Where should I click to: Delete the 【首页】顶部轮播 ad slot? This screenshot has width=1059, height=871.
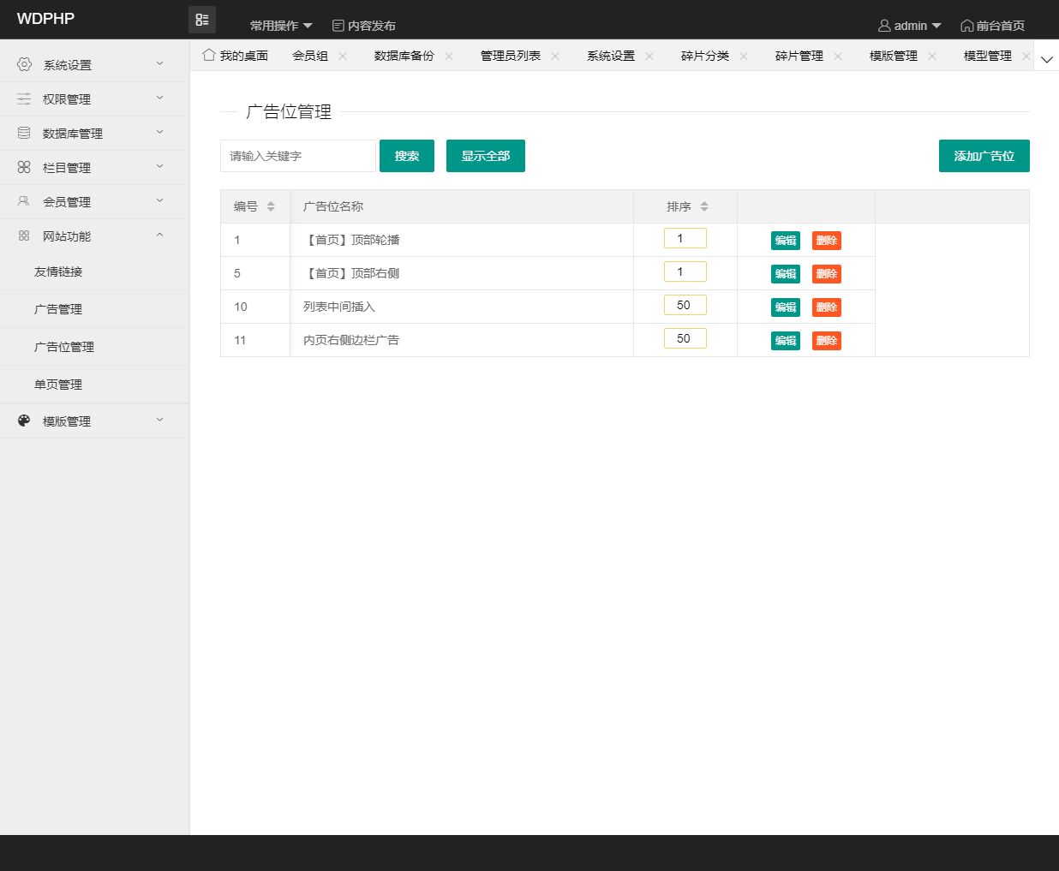click(x=827, y=241)
